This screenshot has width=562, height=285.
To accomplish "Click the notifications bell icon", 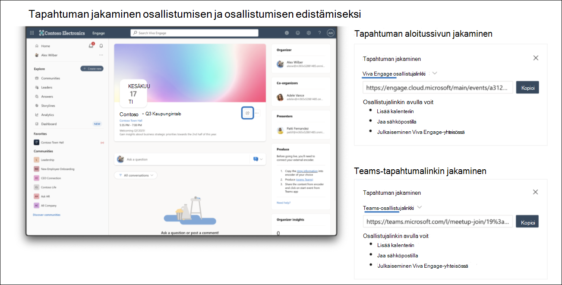I will pos(101,46).
